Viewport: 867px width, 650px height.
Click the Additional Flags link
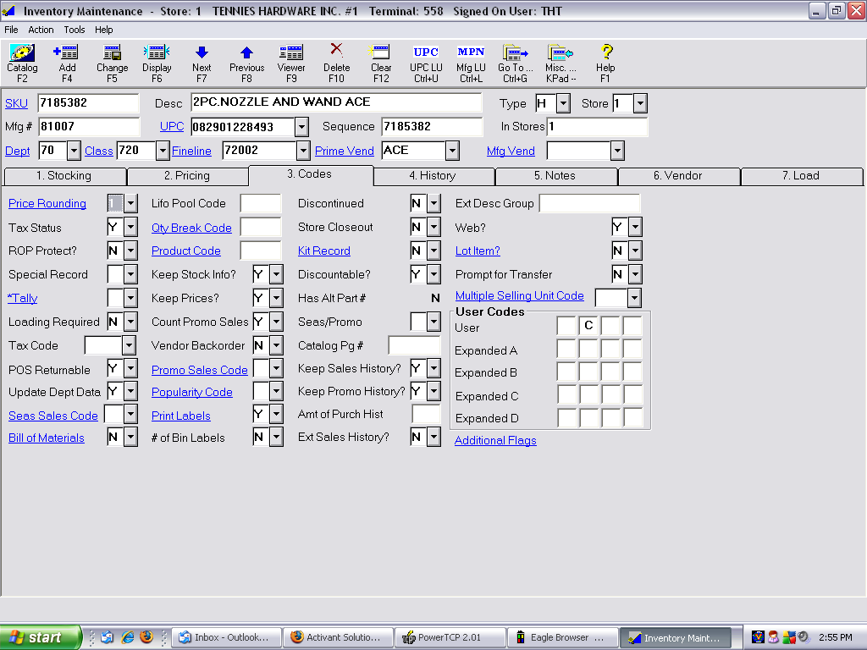tap(495, 441)
